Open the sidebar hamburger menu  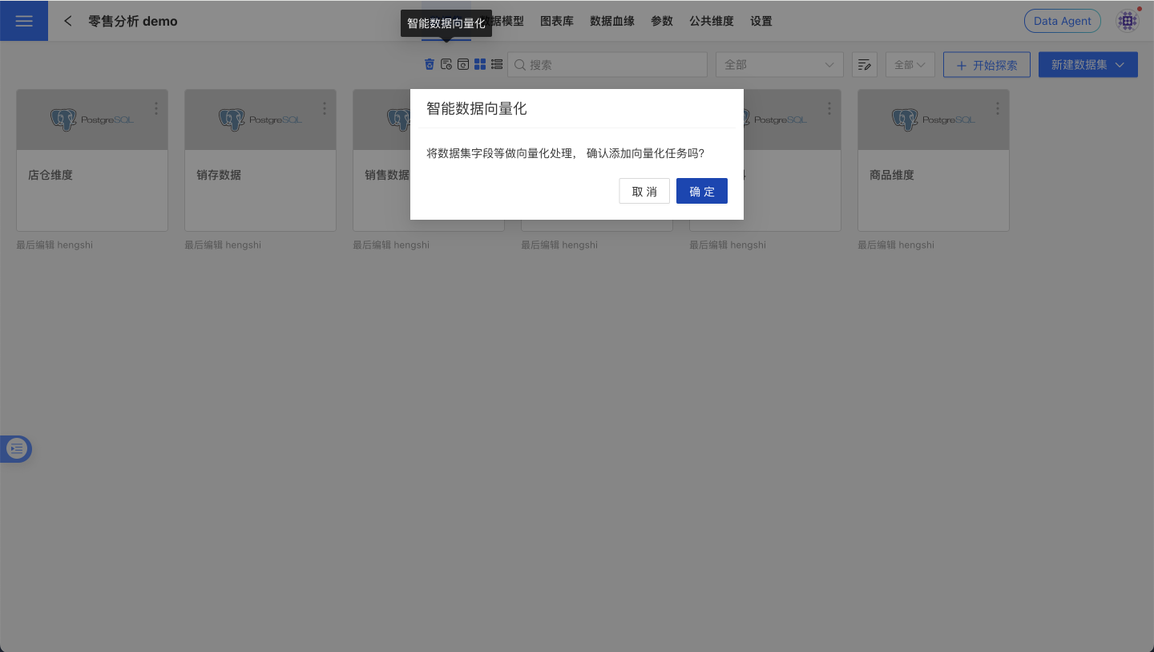click(23, 21)
